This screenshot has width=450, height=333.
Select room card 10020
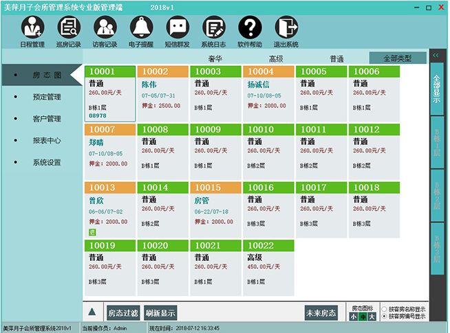click(163, 268)
